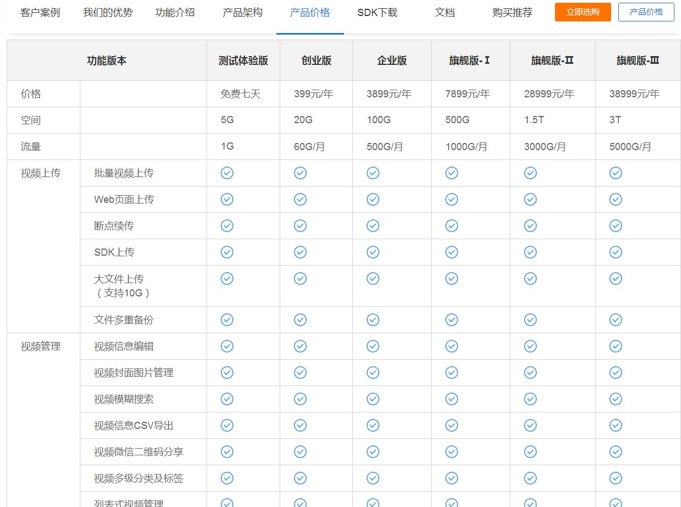
Task: Click check icon for SDK上传 in 测试体验版
Action: (227, 252)
